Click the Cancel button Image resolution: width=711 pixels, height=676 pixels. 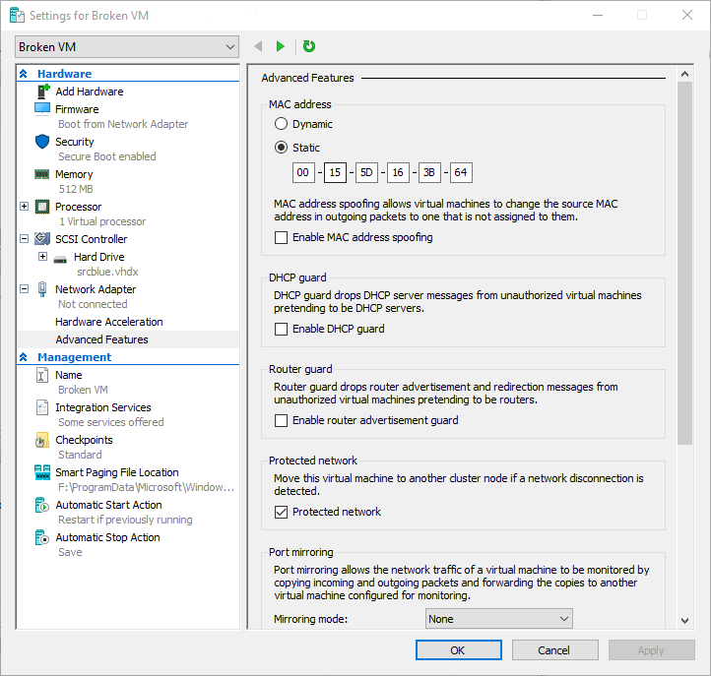tap(555, 650)
